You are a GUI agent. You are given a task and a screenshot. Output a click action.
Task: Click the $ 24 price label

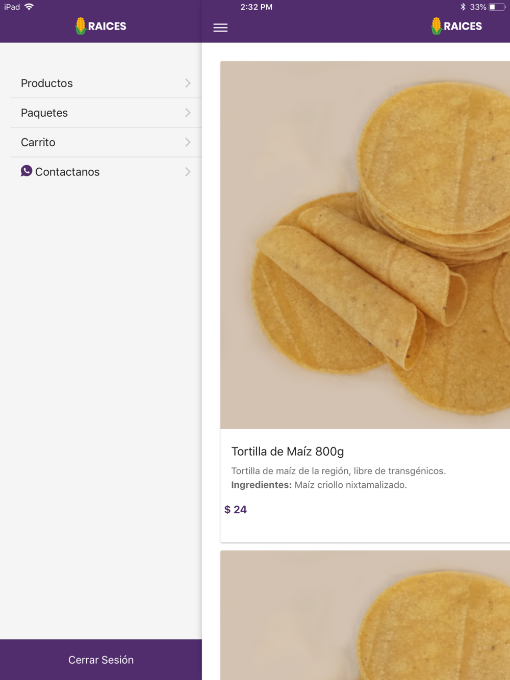(236, 509)
